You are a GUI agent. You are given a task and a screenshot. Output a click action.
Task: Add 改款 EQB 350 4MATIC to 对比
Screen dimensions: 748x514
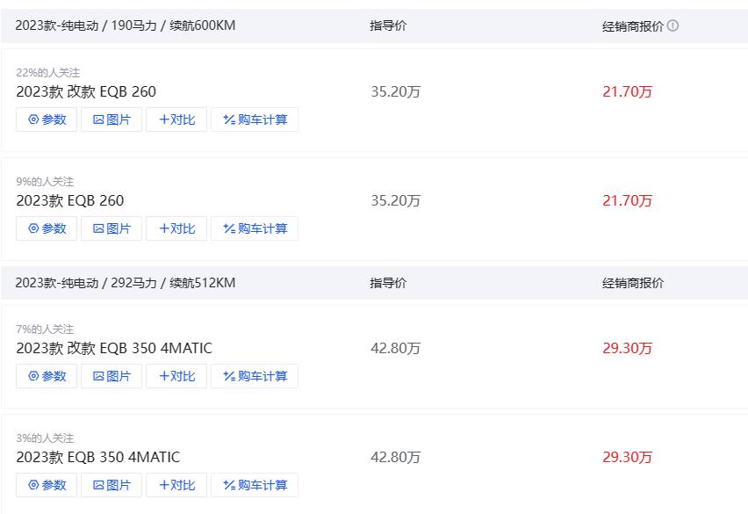(x=176, y=376)
